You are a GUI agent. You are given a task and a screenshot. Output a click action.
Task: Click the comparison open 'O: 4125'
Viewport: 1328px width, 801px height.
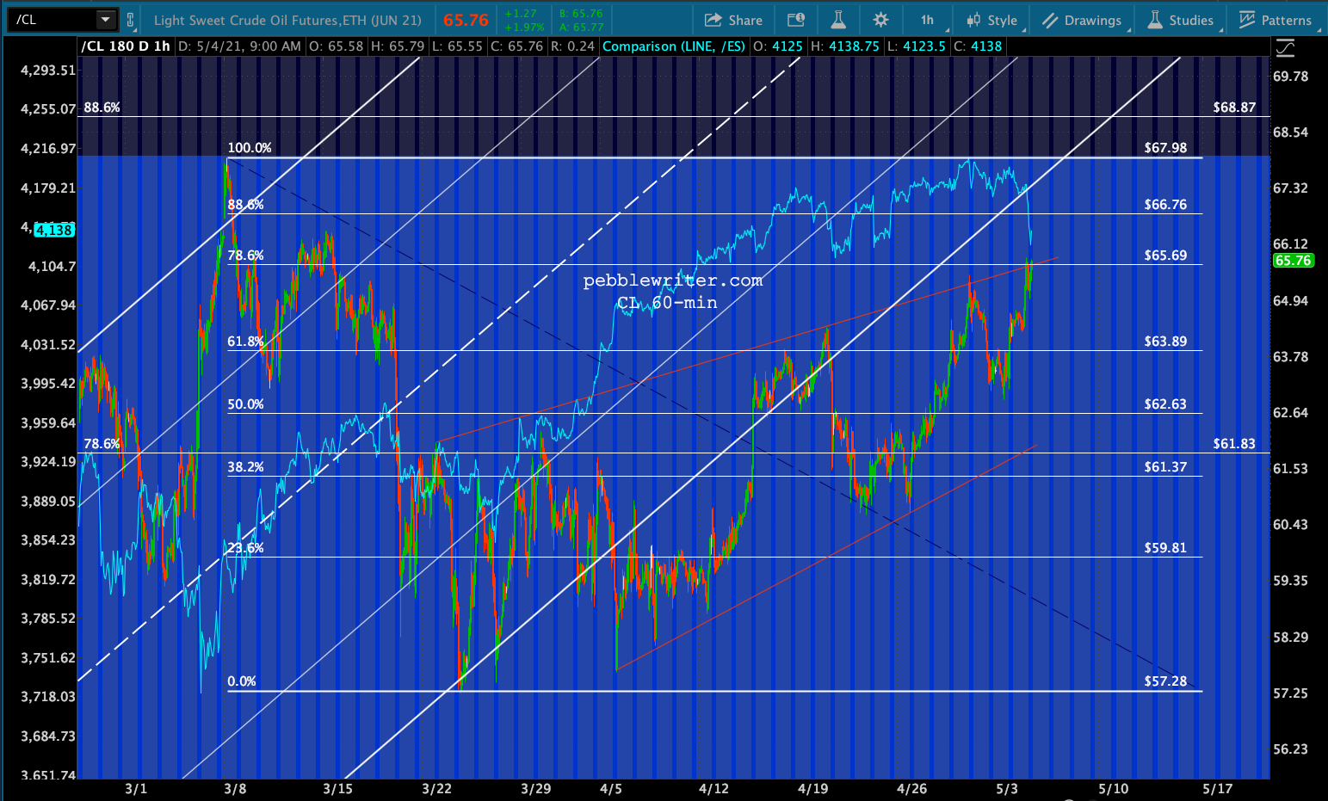click(x=778, y=46)
